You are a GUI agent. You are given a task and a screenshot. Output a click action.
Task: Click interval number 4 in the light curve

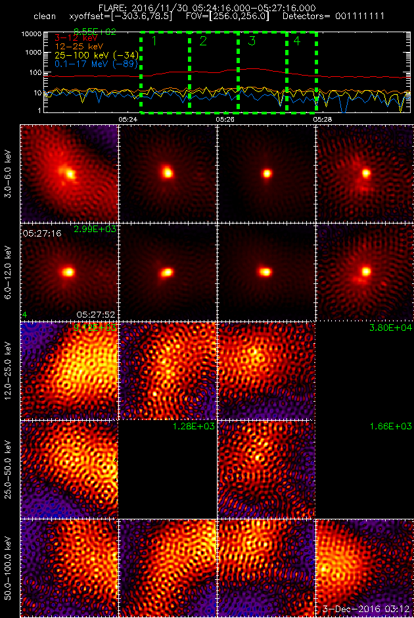pos(297,41)
